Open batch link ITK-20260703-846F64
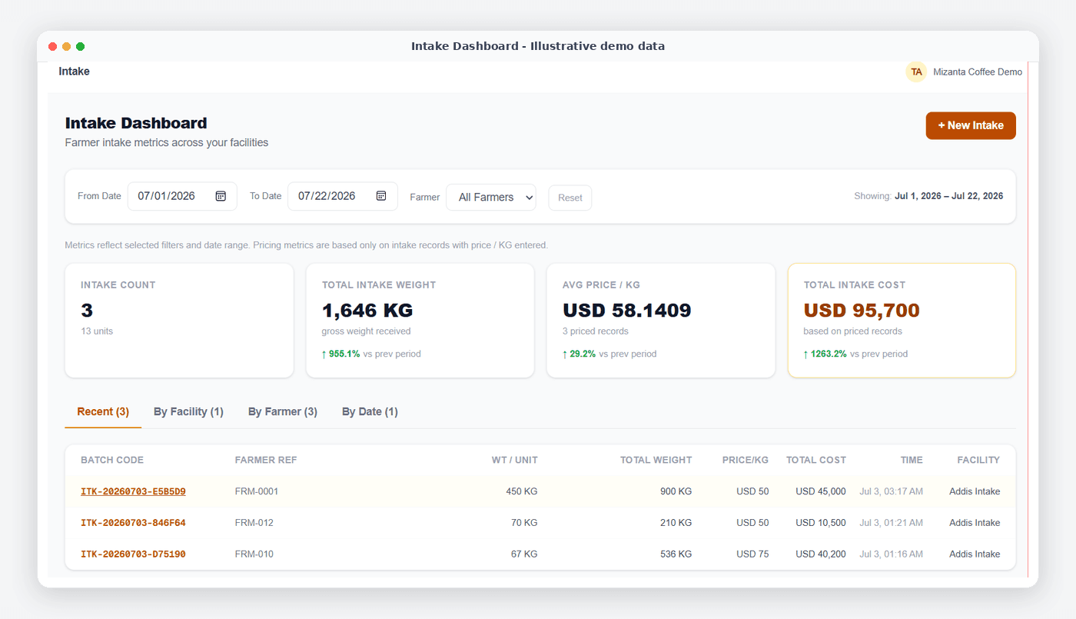Viewport: 1076px width, 619px height. coord(133,523)
